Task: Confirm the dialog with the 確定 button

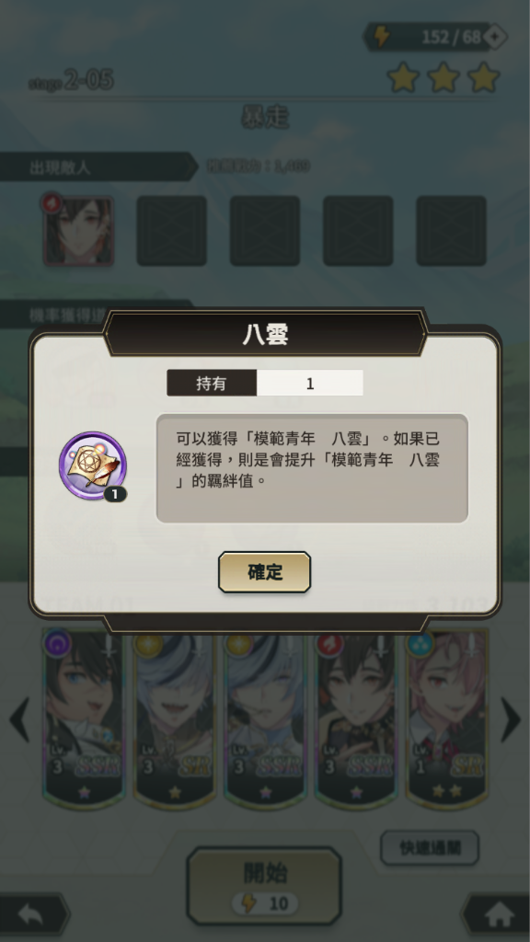Action: pyautogui.click(x=264, y=572)
